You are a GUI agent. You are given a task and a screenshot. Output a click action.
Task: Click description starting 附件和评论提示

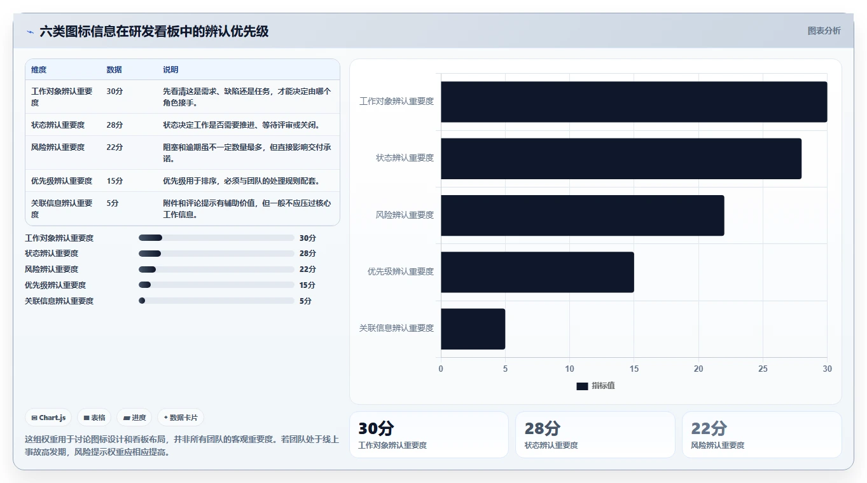247,209
